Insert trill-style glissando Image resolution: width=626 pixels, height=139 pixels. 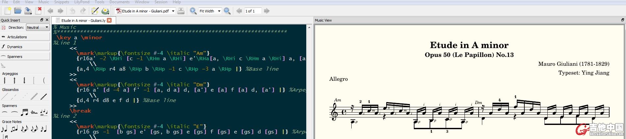(44, 96)
